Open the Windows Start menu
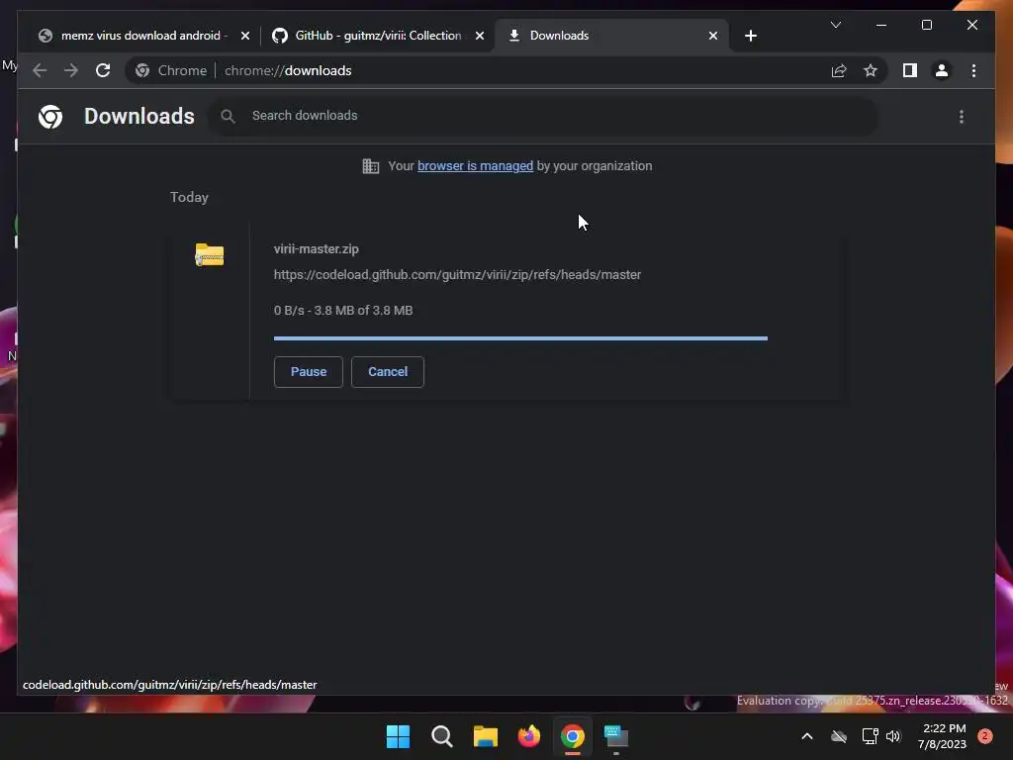The image size is (1013, 760). (x=398, y=736)
